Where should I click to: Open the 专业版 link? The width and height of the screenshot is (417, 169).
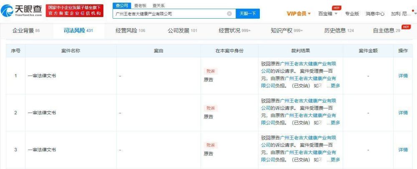click(352, 14)
